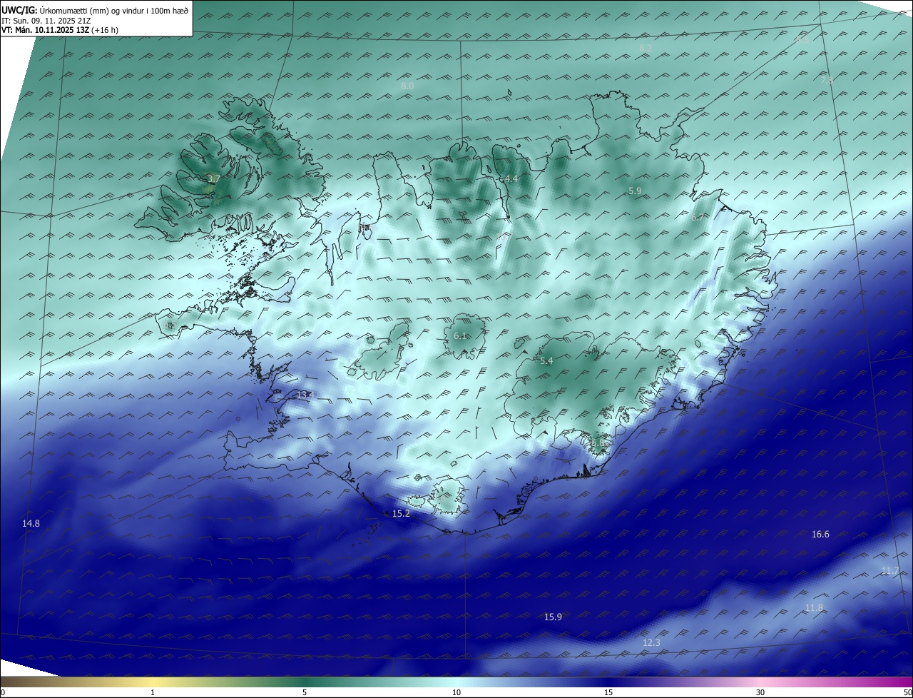Pick the dark green color at legend value 5

pyautogui.click(x=305, y=682)
